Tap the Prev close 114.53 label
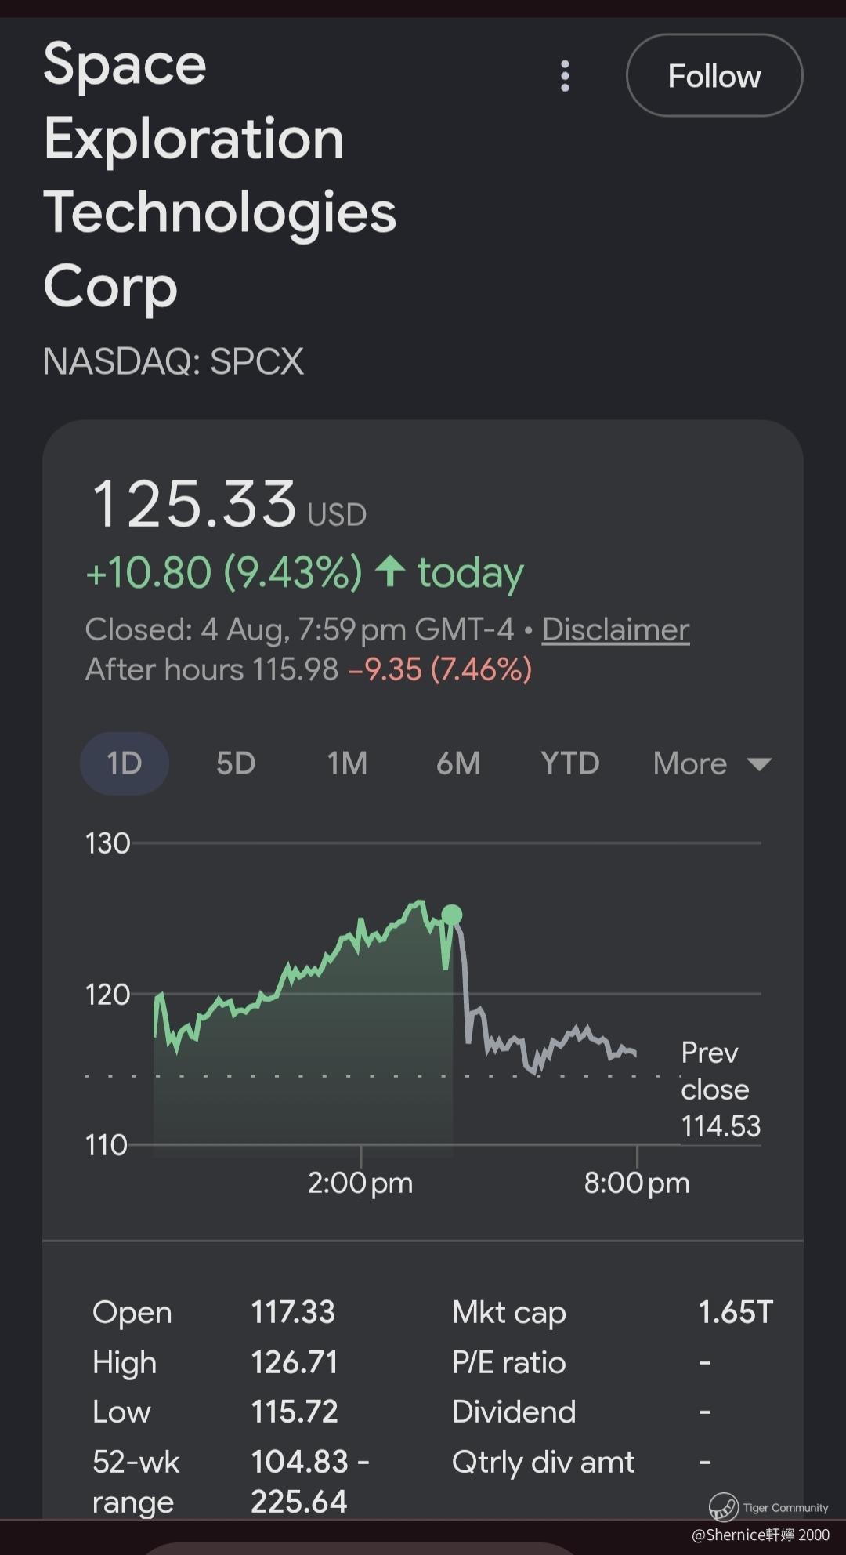 click(x=721, y=1089)
